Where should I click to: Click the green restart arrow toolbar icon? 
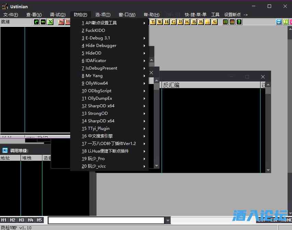(x=36, y=22)
